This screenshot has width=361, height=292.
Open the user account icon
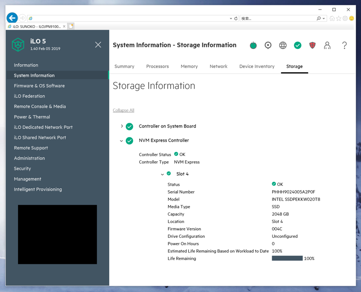[327, 45]
